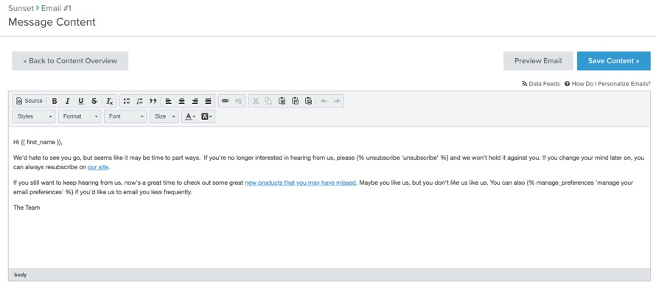Center align the text

(x=181, y=101)
